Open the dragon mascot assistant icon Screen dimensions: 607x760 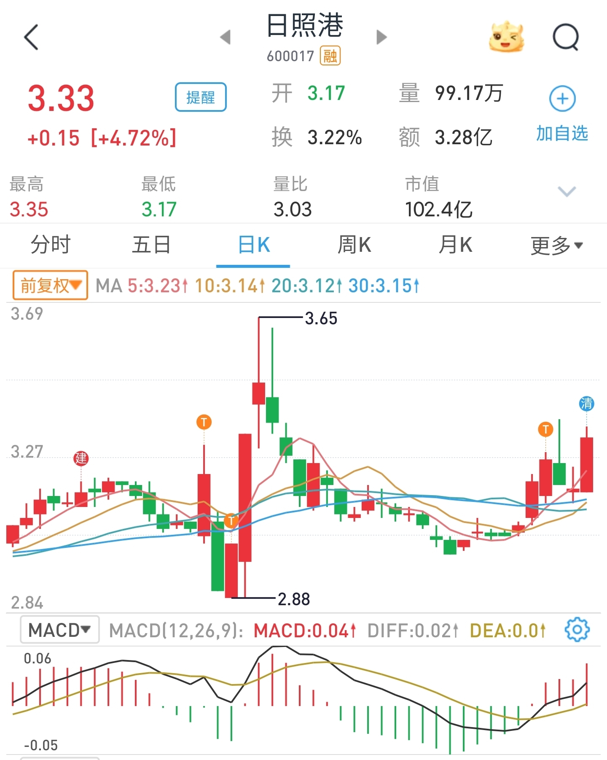click(507, 37)
